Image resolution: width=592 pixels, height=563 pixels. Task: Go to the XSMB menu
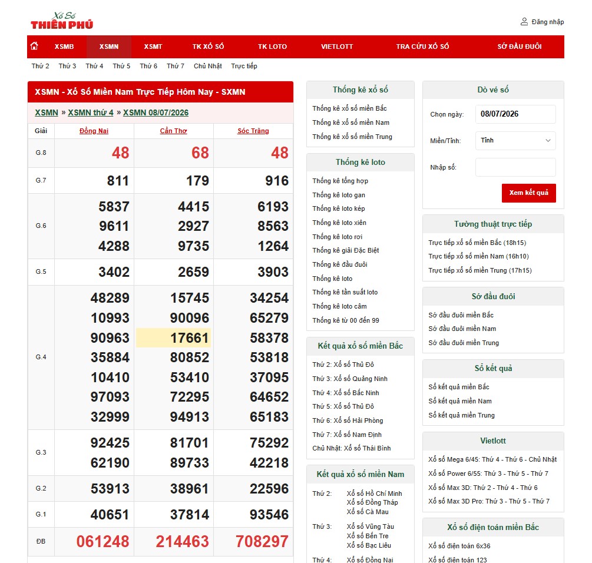pyautogui.click(x=64, y=47)
